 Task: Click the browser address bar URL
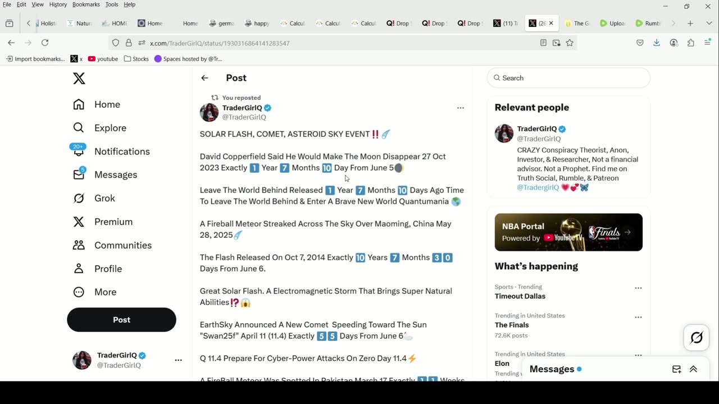tap(220, 43)
